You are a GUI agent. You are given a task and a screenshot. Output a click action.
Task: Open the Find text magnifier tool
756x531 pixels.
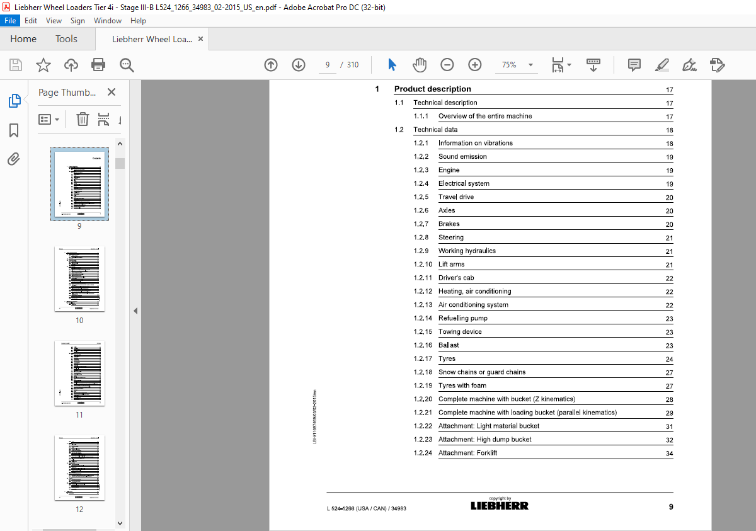click(127, 64)
